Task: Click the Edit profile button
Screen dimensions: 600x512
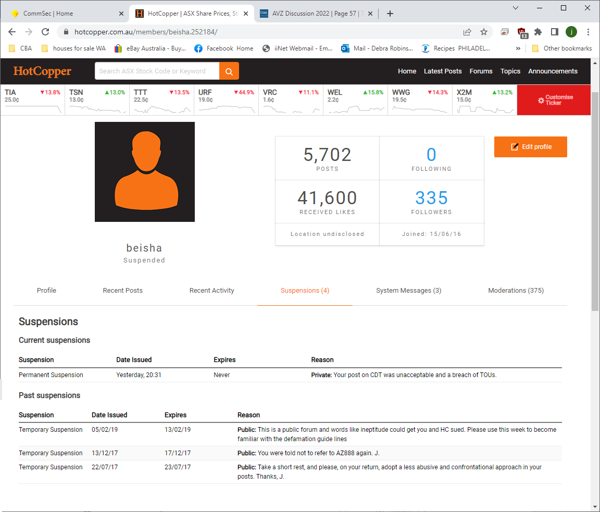Action: click(x=530, y=147)
